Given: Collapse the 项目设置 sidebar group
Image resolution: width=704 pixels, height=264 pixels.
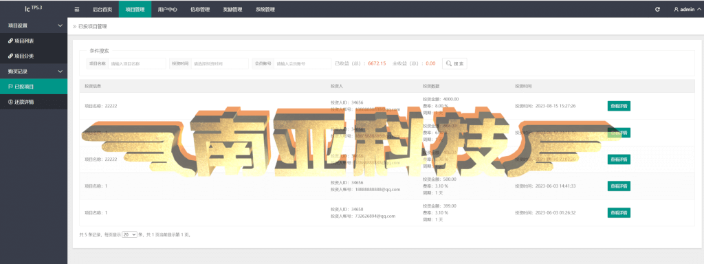Looking at the screenshot, I should coord(34,25).
